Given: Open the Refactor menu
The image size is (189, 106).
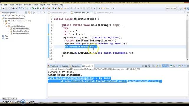Looking at the screenshot, I should (x=19, y=5).
